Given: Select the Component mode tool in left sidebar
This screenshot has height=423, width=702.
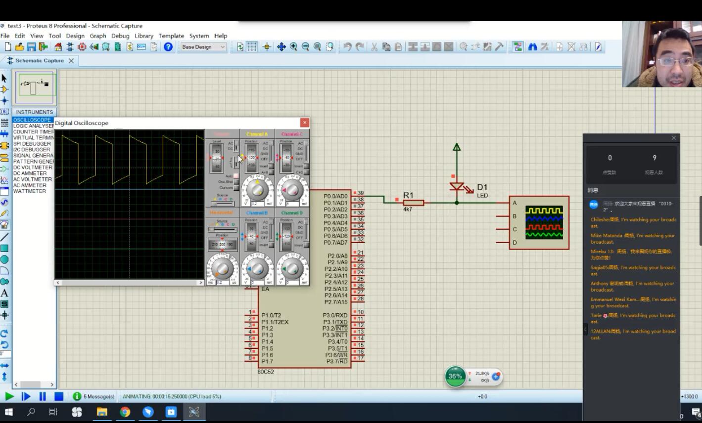Looking at the screenshot, I should [x=4, y=89].
